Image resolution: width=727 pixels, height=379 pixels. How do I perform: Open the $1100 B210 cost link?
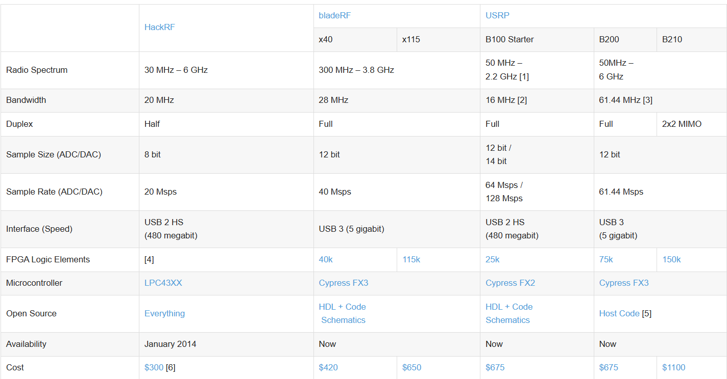pyautogui.click(x=674, y=368)
